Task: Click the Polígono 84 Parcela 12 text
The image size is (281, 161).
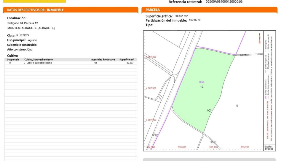Action: [x=23, y=23]
